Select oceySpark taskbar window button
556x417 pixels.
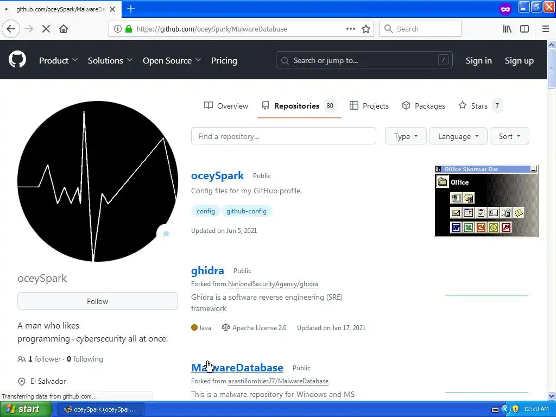100,409
